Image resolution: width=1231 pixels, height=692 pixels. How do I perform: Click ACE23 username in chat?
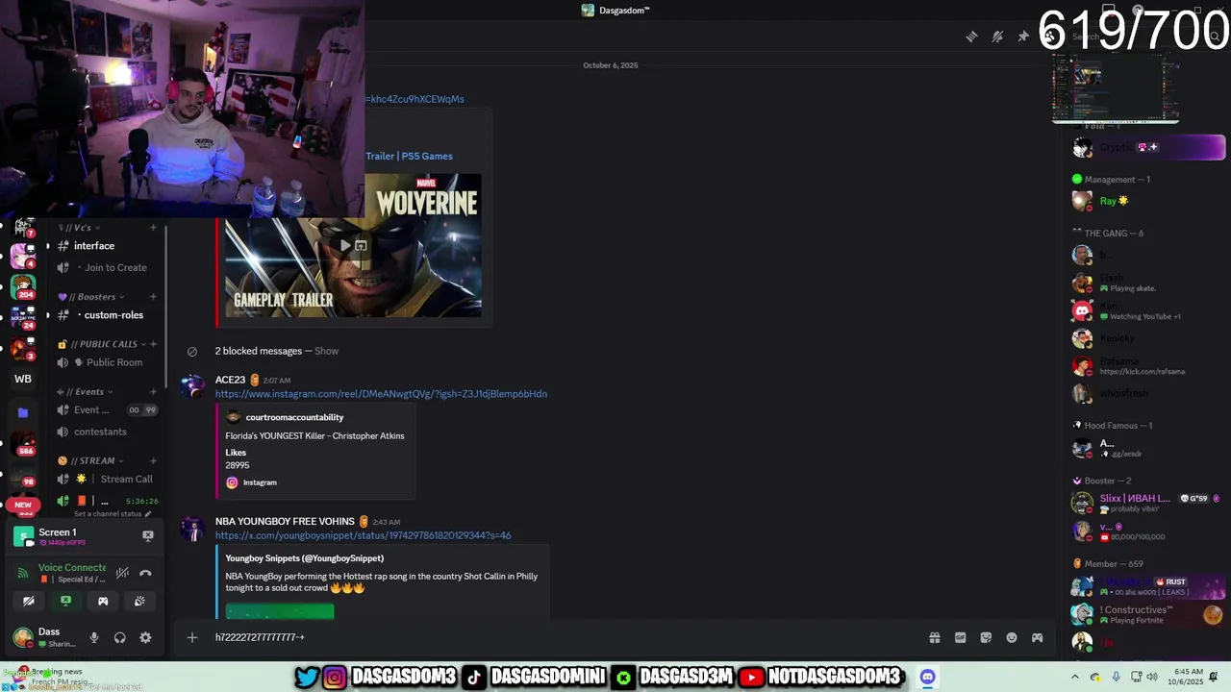231,380
